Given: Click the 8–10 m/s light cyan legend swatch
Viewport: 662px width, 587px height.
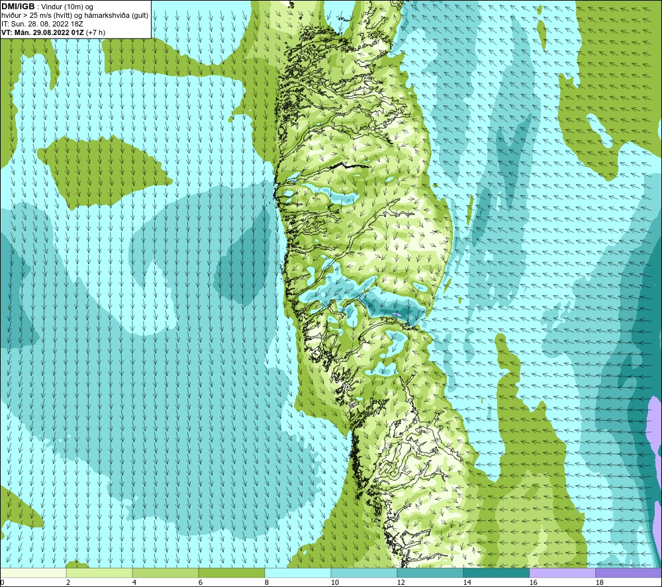Looking at the screenshot, I should click(298, 572).
